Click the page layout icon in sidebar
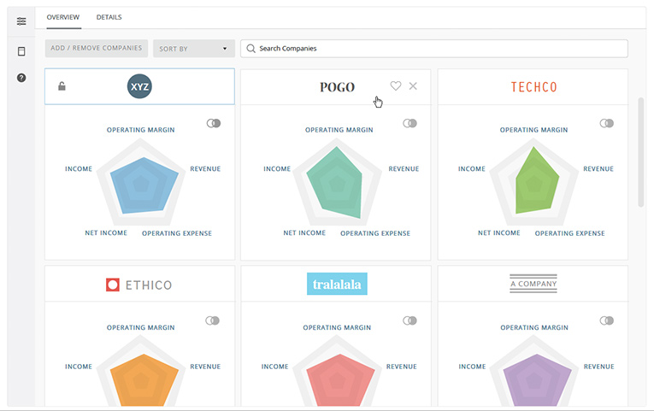 21,51
